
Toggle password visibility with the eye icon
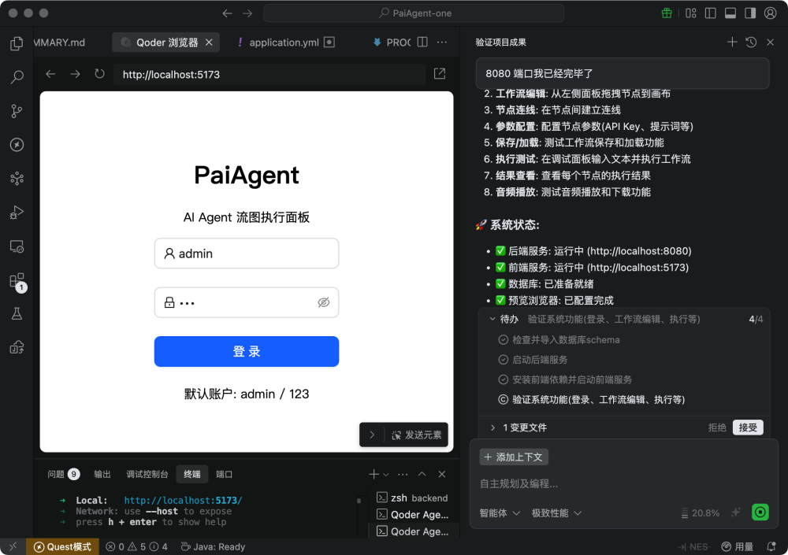click(323, 302)
